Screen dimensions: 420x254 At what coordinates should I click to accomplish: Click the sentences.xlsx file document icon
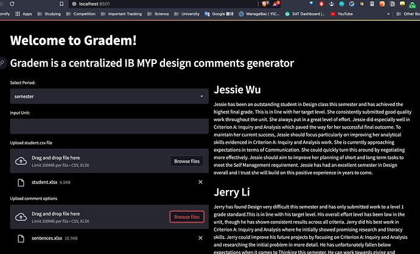click(21, 238)
